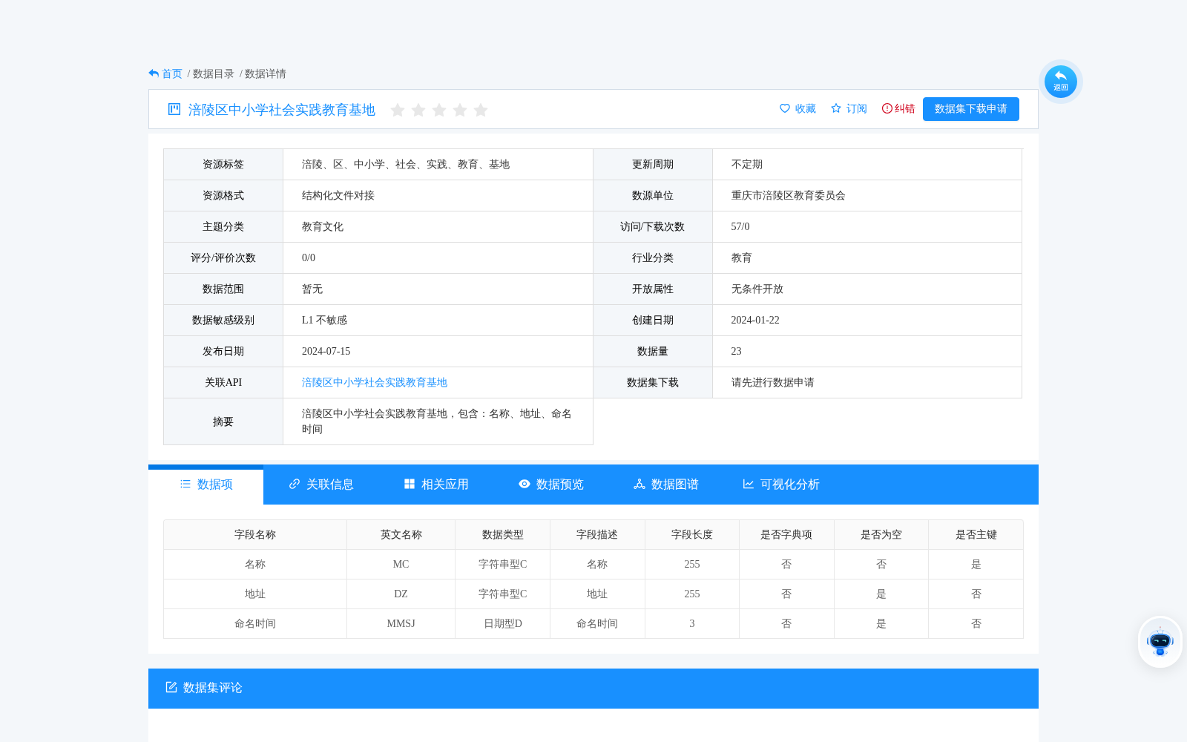
Task: Click the MMSJ cell in field table
Action: coord(401,623)
